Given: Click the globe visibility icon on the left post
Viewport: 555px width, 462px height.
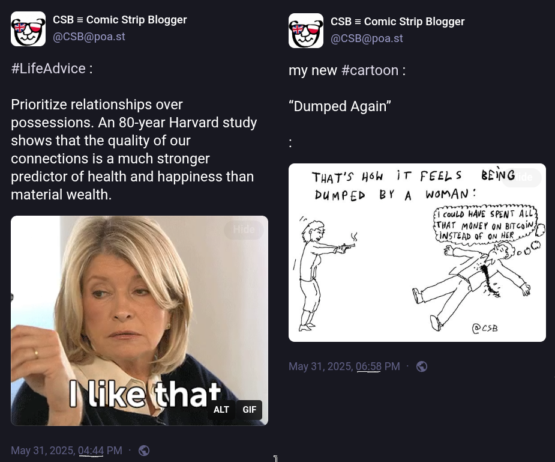Looking at the screenshot, I should point(144,451).
